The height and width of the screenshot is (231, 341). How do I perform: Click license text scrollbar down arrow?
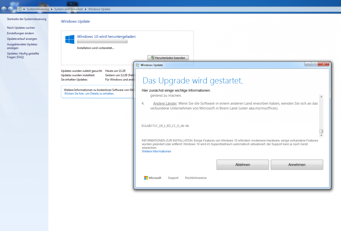pos(321,135)
